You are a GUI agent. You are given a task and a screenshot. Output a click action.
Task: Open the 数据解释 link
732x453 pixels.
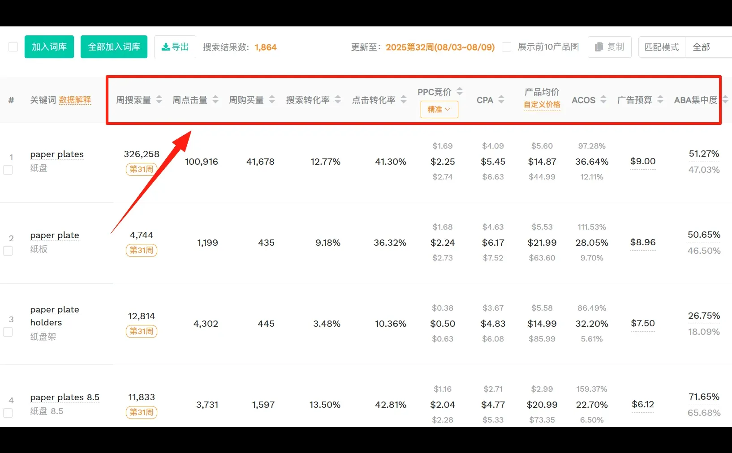[75, 100]
